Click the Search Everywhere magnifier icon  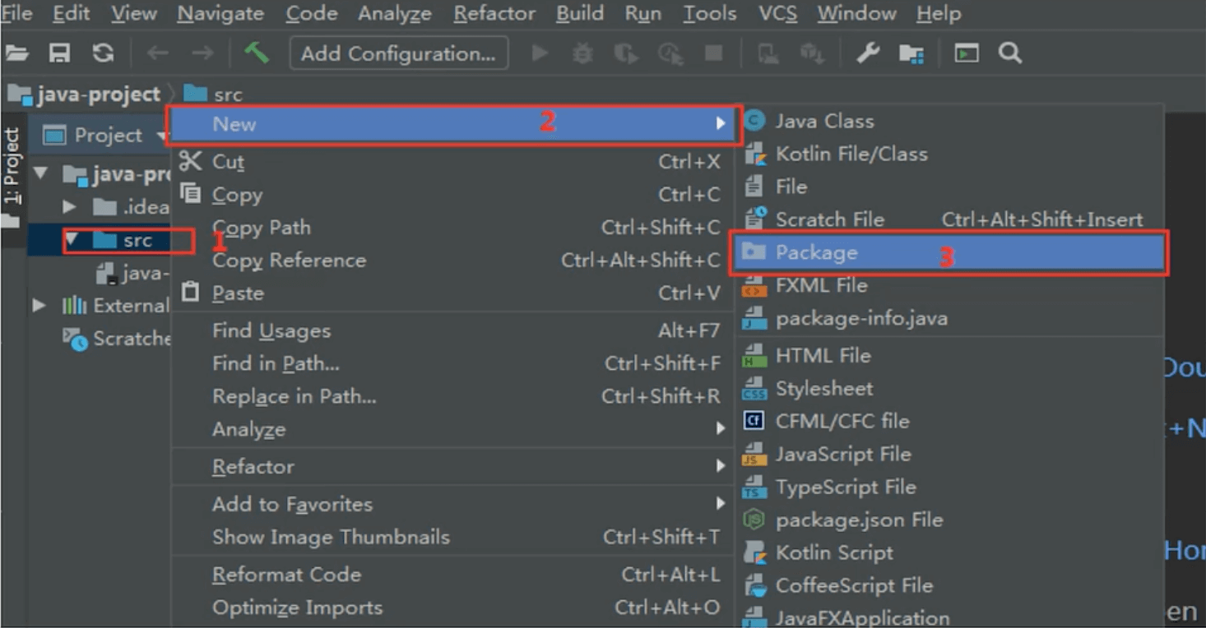pos(1010,53)
